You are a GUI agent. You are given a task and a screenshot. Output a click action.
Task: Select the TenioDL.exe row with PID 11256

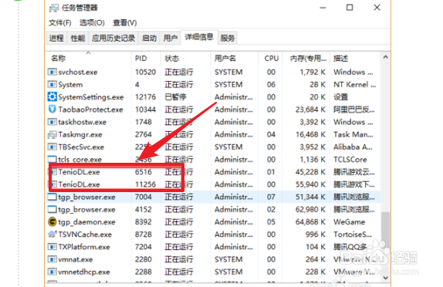pos(213,184)
